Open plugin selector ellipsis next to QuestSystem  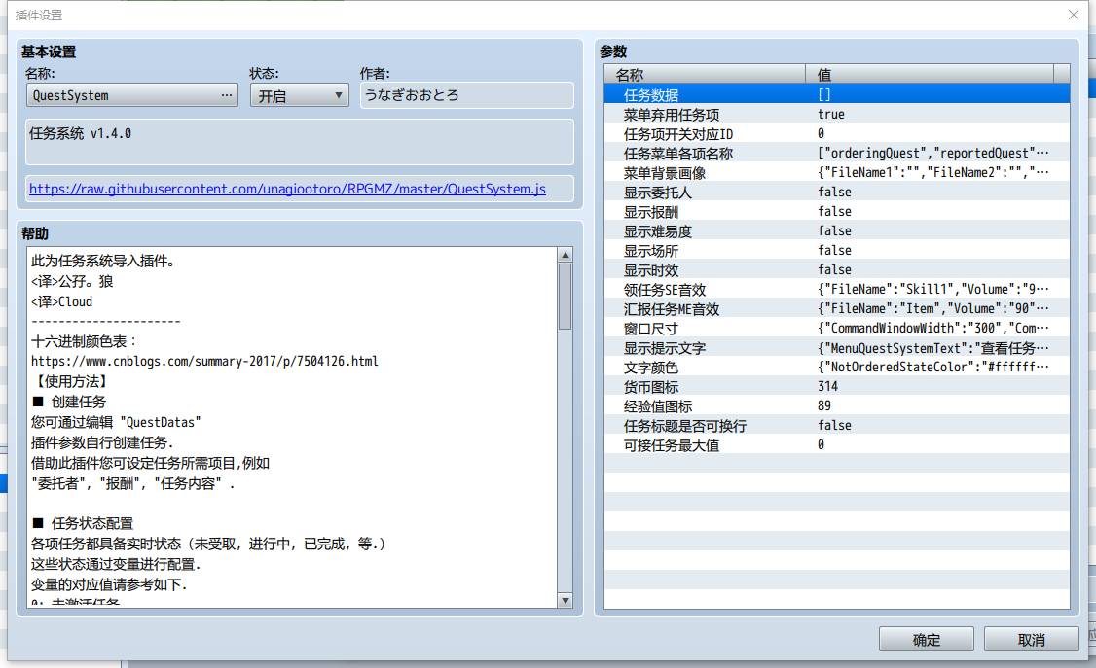pyautogui.click(x=227, y=95)
